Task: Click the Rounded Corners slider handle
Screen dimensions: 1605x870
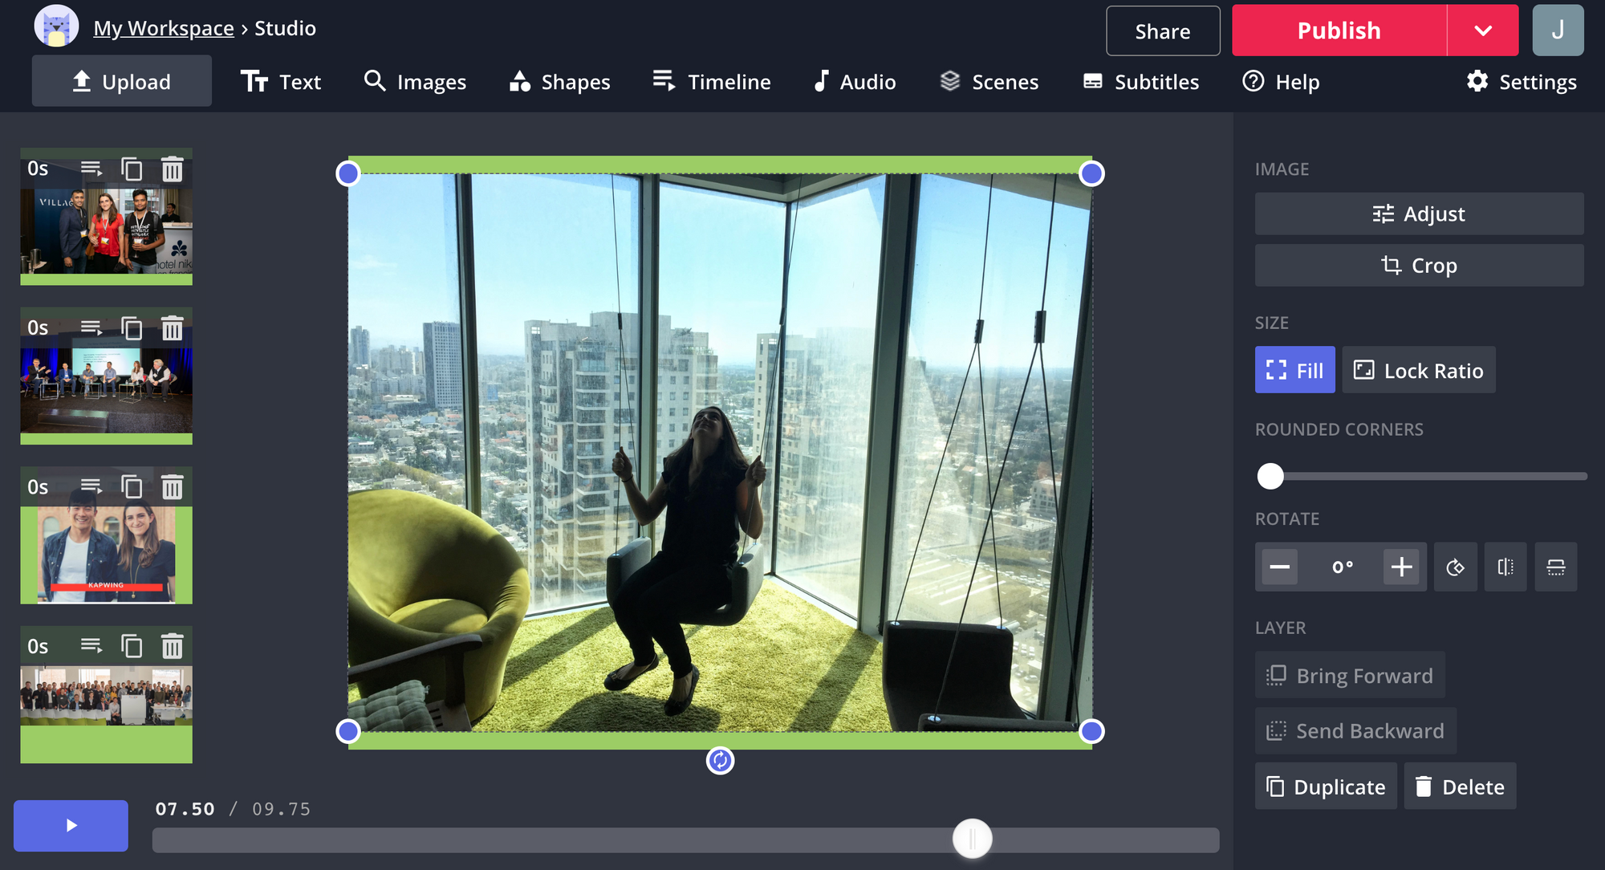Action: pyautogui.click(x=1270, y=476)
